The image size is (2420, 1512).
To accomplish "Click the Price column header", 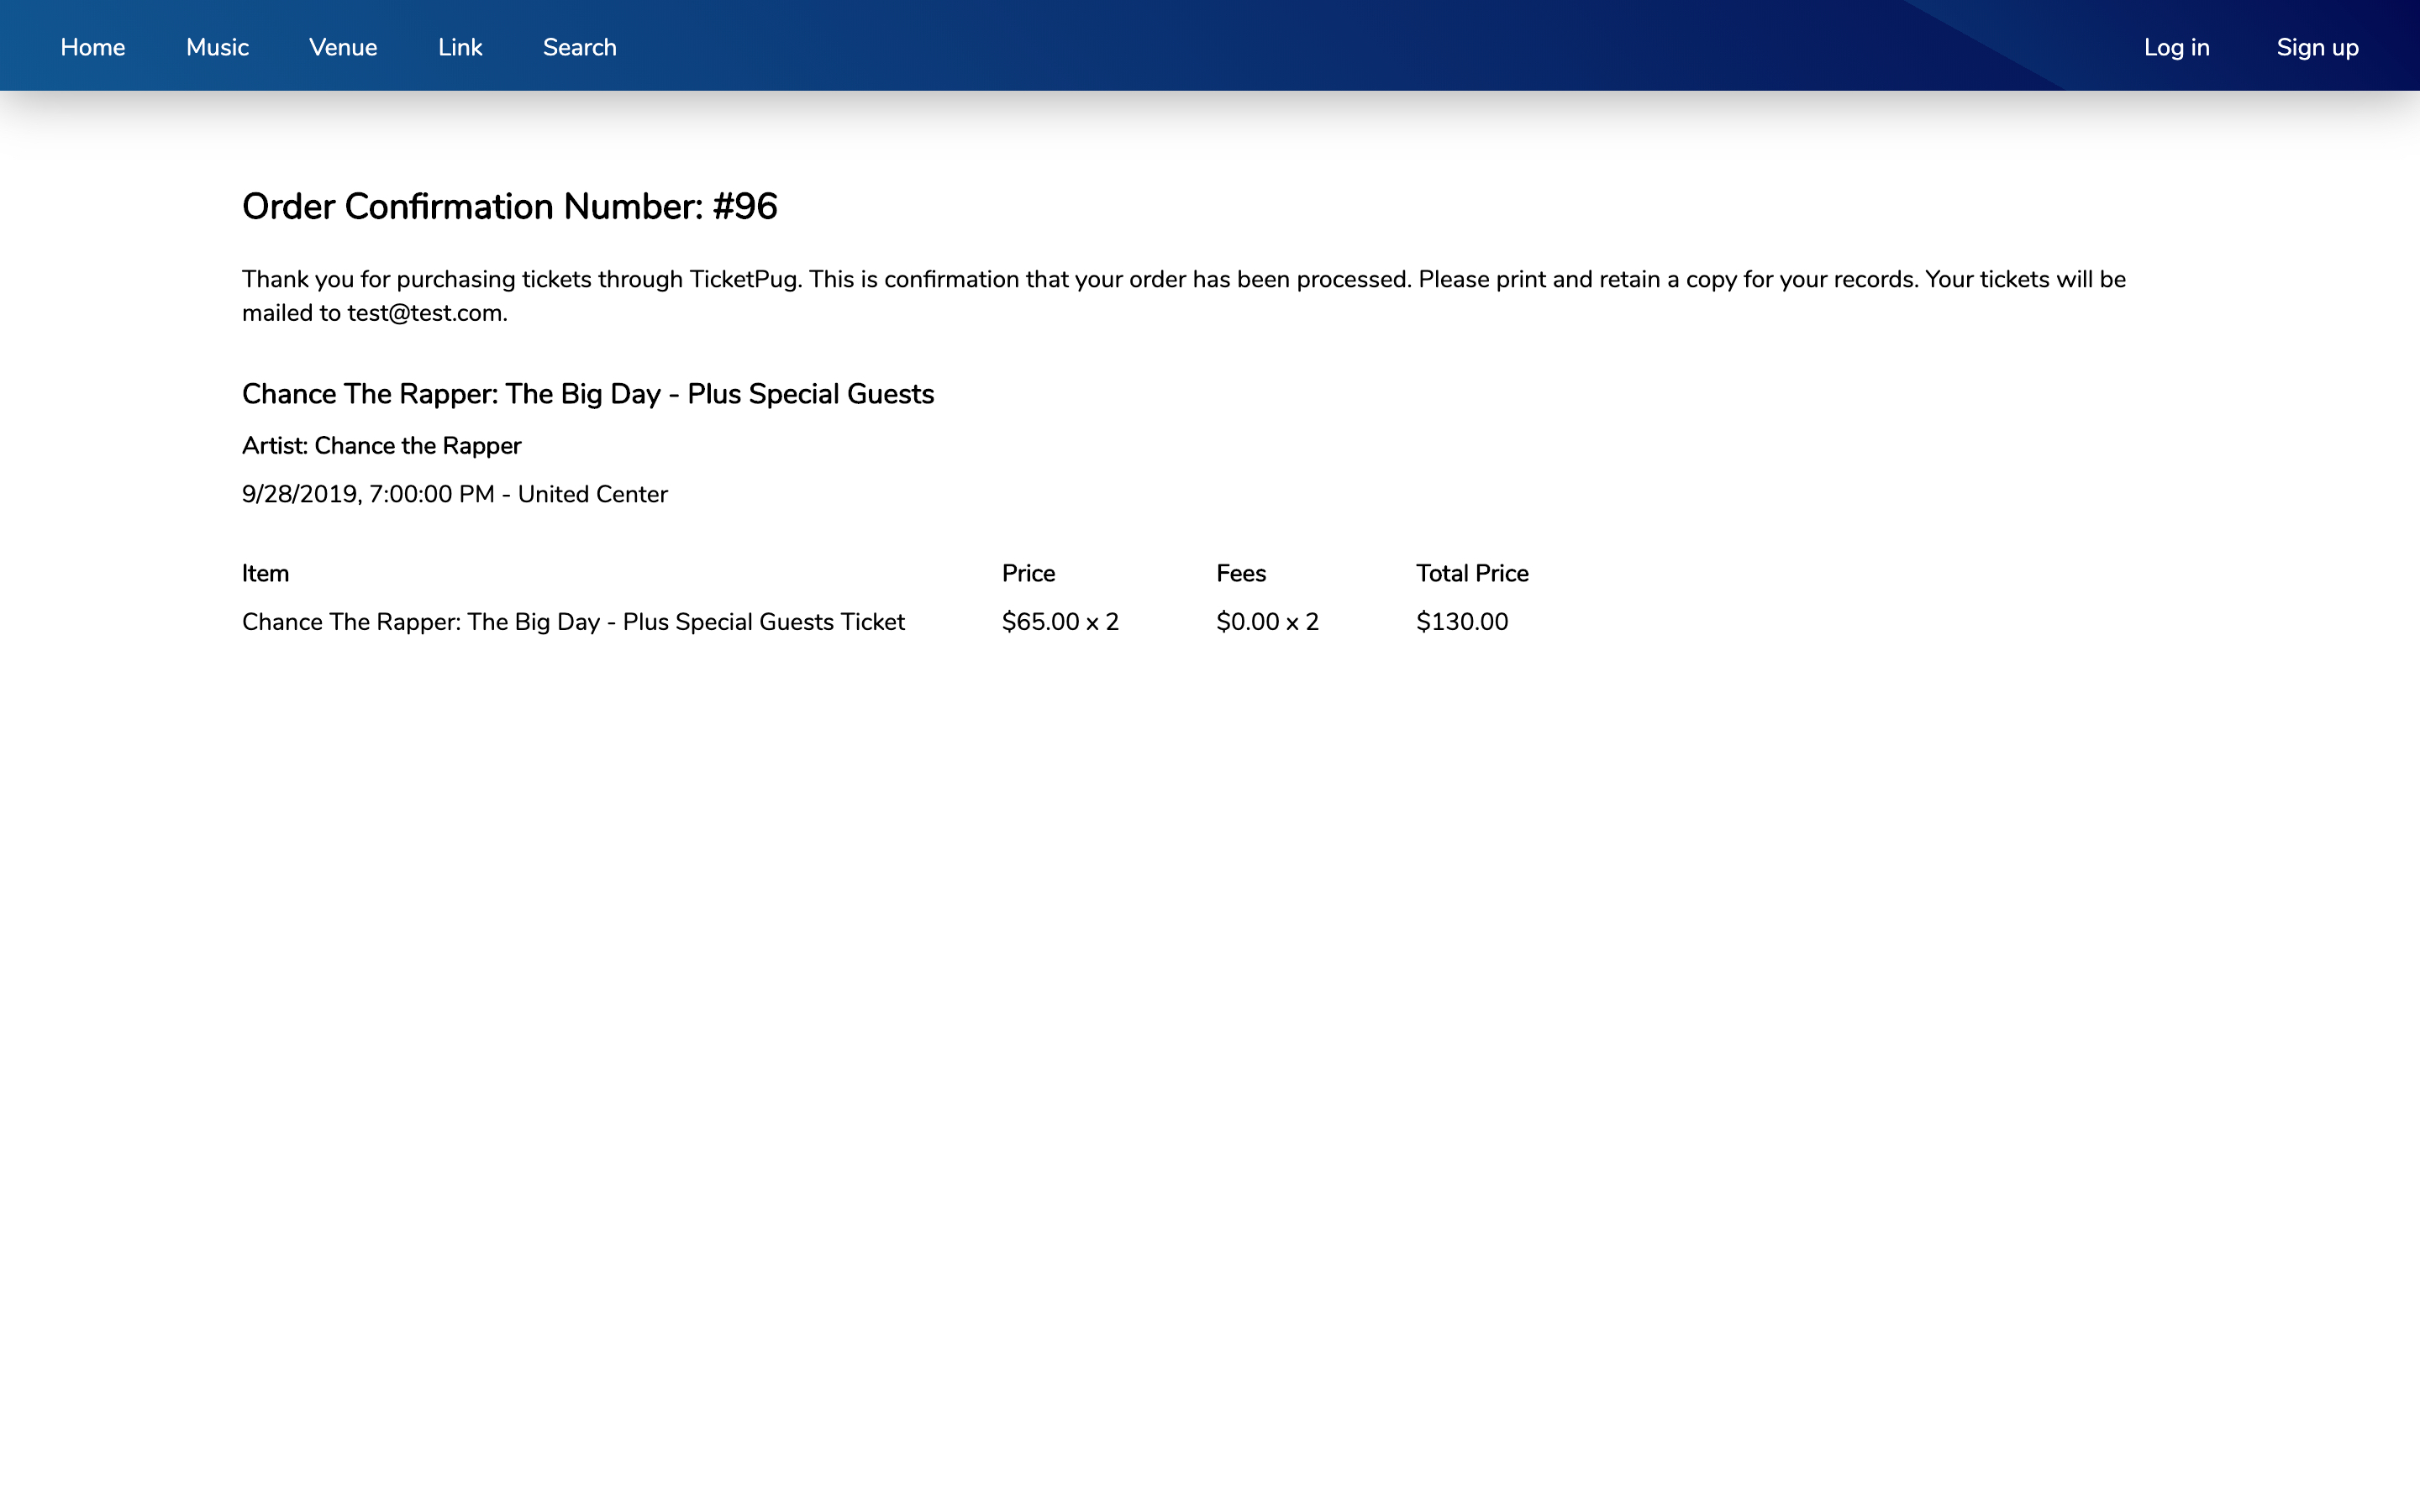I will click(1028, 573).
